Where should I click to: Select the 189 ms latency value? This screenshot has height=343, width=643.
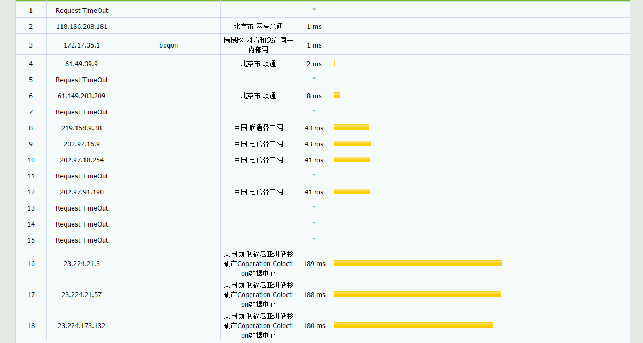314,263
